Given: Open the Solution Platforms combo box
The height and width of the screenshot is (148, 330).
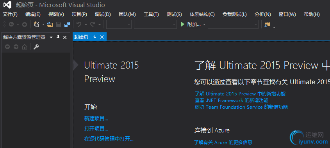Looking at the screenshot, I should (155, 25).
